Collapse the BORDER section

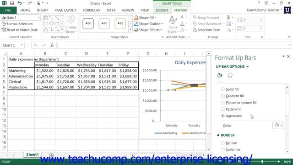[x=218, y=135]
